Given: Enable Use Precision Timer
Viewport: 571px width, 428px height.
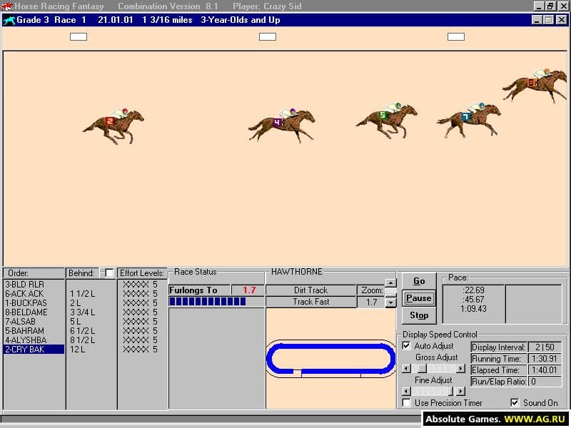Looking at the screenshot, I should click(x=406, y=402).
